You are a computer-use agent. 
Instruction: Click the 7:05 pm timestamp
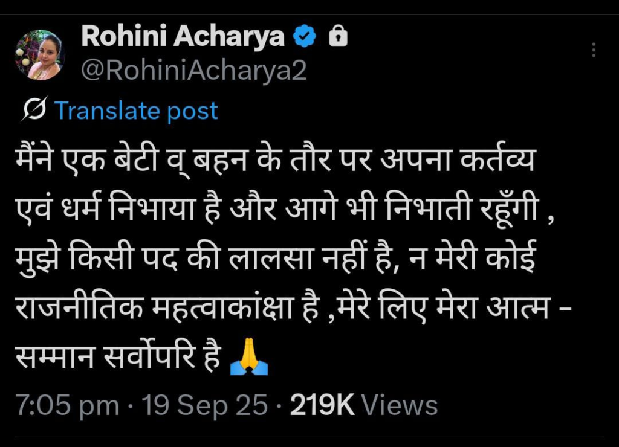[x=67, y=405]
